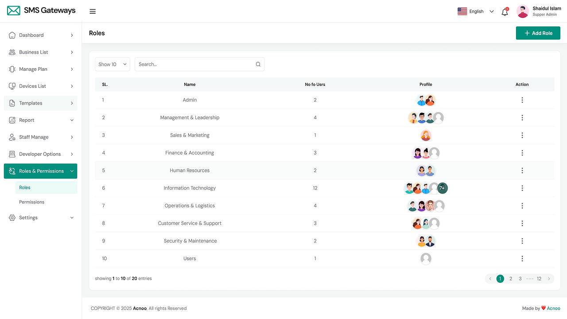Click the Devices List monitor icon
This screenshot has width=567, height=319.
coord(12,86)
